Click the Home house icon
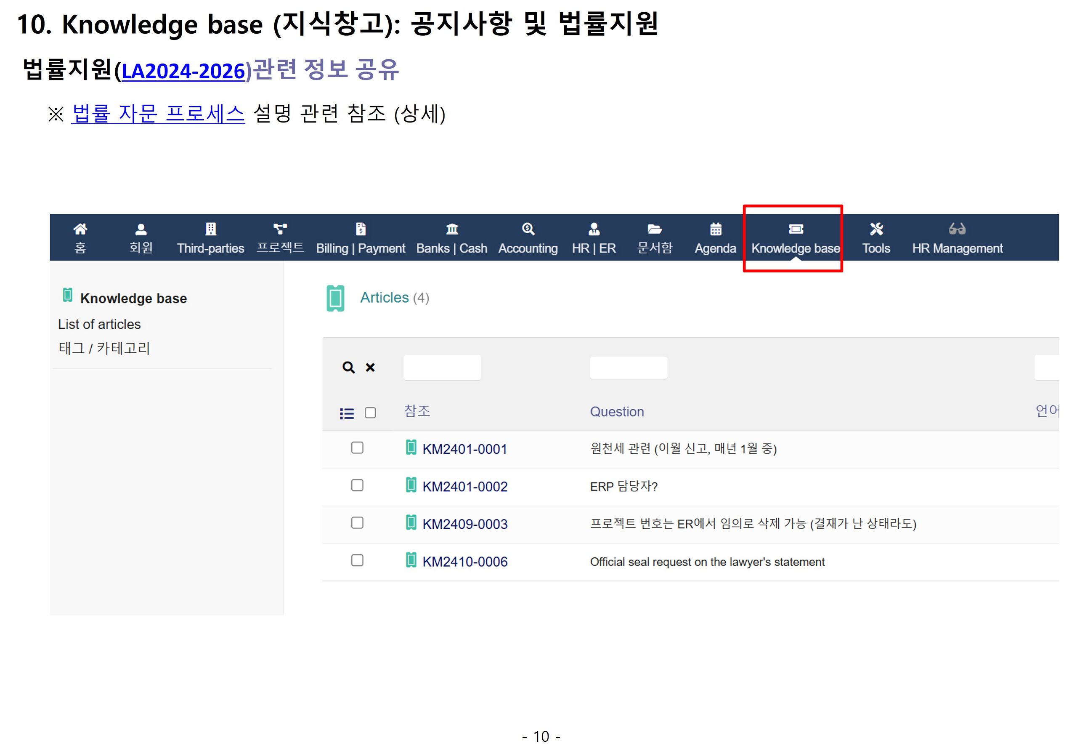The height and width of the screenshot is (754, 1077). [80, 229]
